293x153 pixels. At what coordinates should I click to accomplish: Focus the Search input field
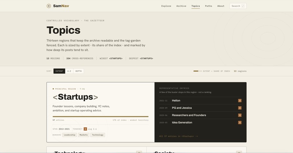tap(238, 6)
